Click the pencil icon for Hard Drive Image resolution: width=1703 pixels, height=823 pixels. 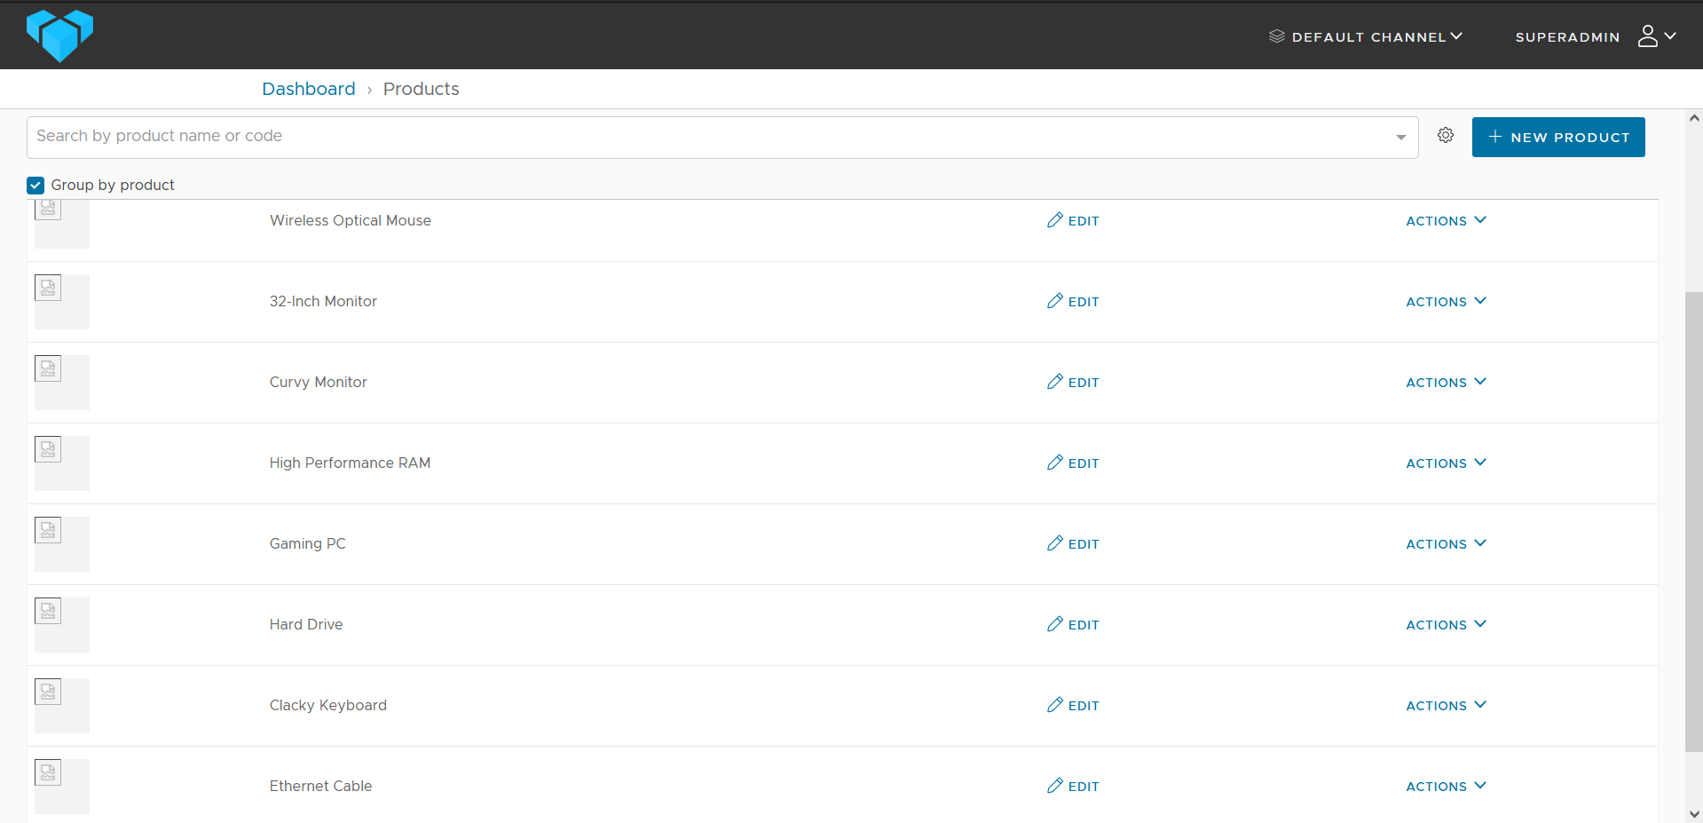click(1054, 624)
